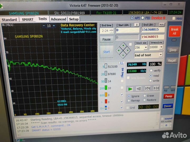Viewport: 190px width, 142px height.
Task: Click the butterfly seek playback button
Action: point(156,88)
